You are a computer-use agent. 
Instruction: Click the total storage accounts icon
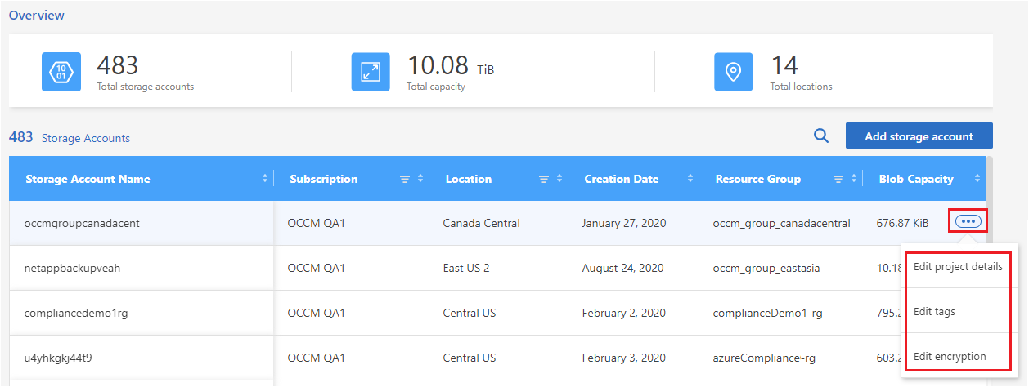[x=61, y=72]
